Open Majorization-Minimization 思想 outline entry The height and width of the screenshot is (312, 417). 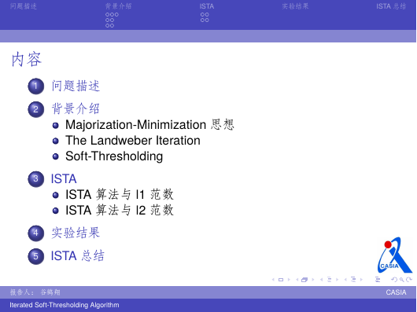pyautogui.click(x=149, y=124)
